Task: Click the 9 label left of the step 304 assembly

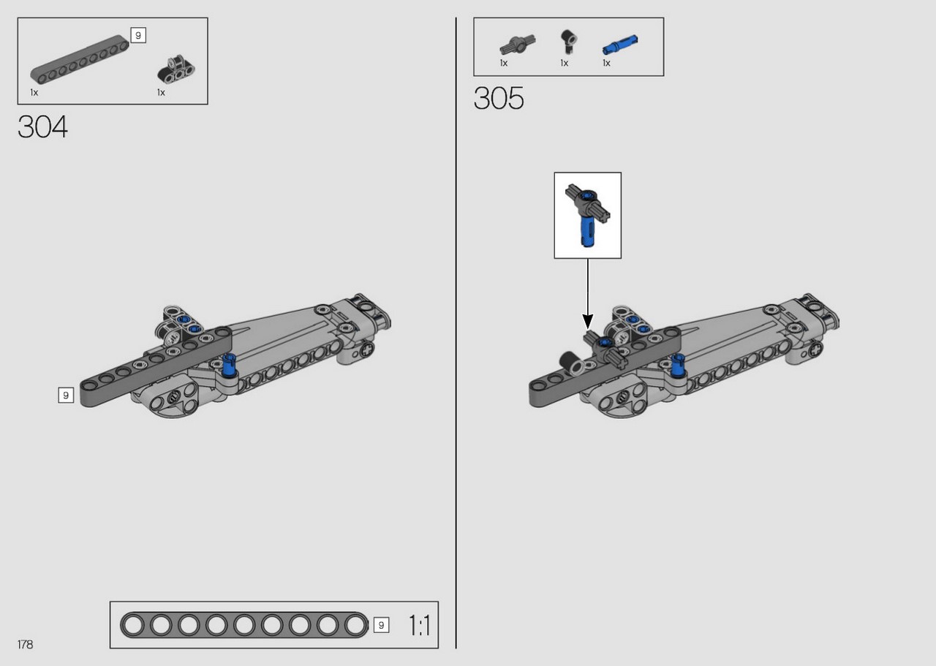Action: pos(66,396)
